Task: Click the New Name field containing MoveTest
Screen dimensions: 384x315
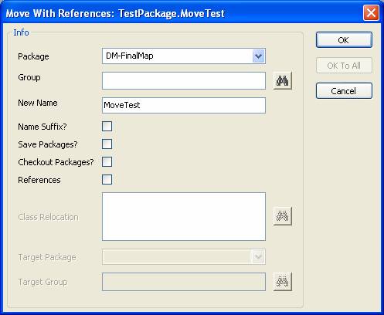Action: (184, 105)
